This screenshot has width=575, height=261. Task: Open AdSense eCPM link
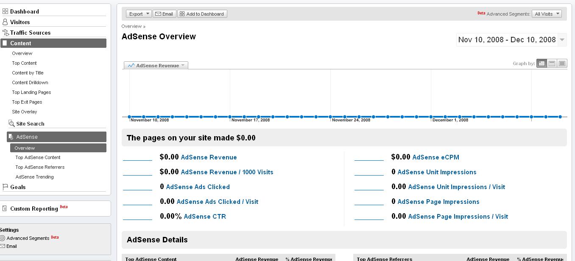click(x=435, y=157)
